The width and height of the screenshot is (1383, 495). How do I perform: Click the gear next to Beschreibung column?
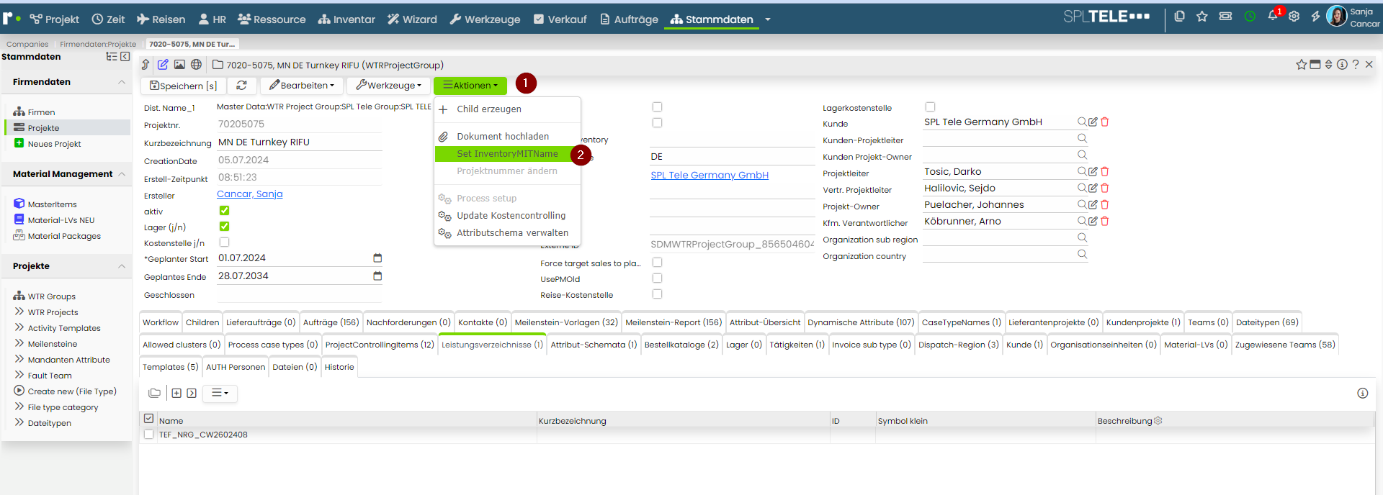[1158, 421]
